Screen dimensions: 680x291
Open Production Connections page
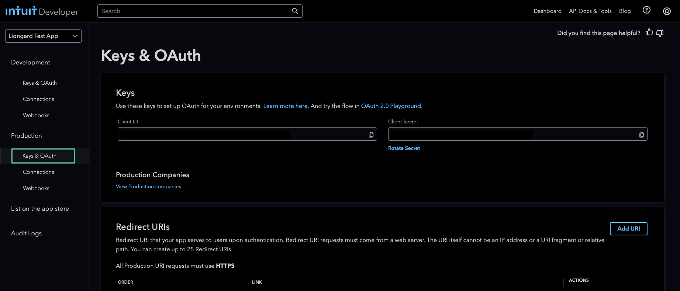click(x=38, y=172)
